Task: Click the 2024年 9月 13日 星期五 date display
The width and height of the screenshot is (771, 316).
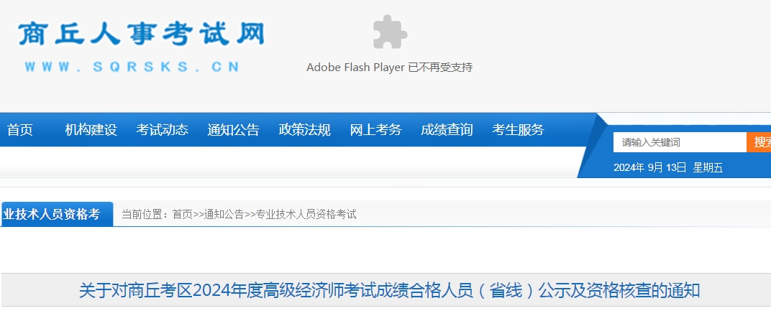Action: pyautogui.click(x=667, y=168)
